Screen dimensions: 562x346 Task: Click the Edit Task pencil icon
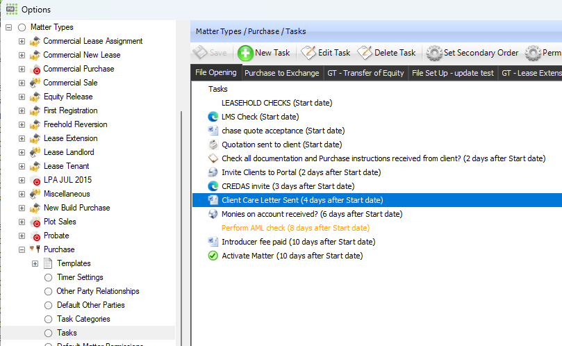(308, 53)
